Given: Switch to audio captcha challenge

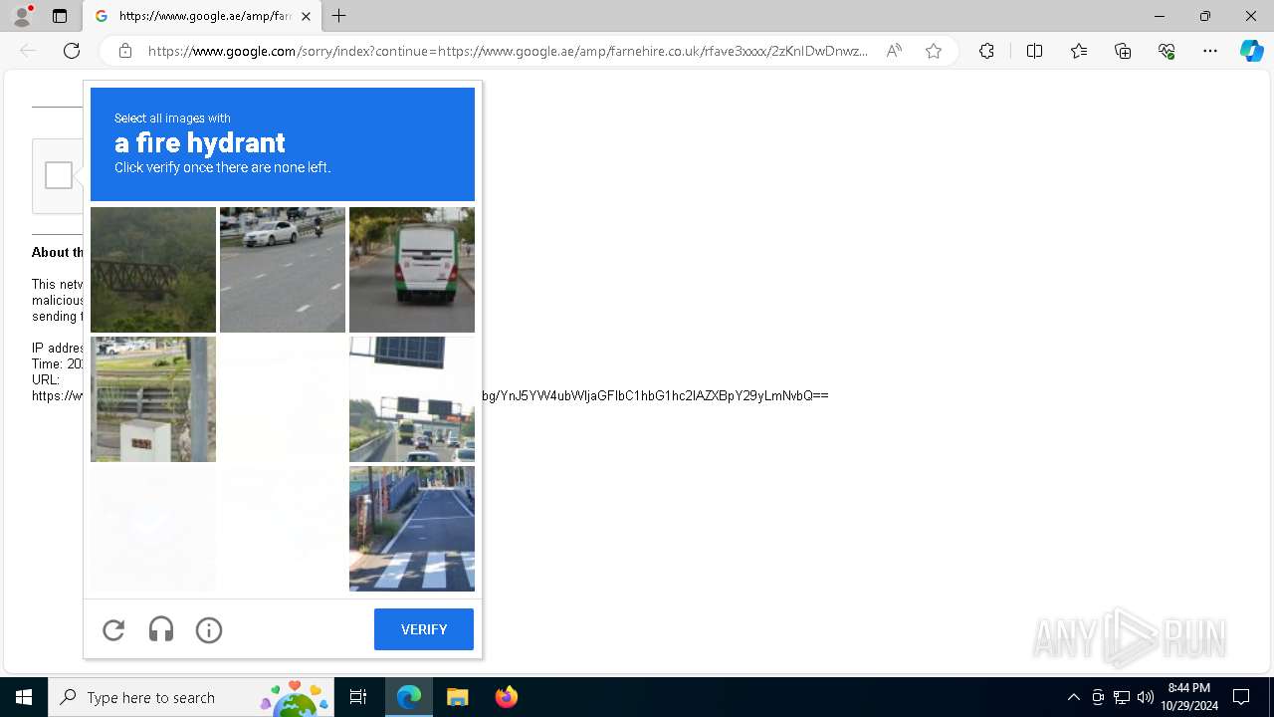Looking at the screenshot, I should 161,629.
